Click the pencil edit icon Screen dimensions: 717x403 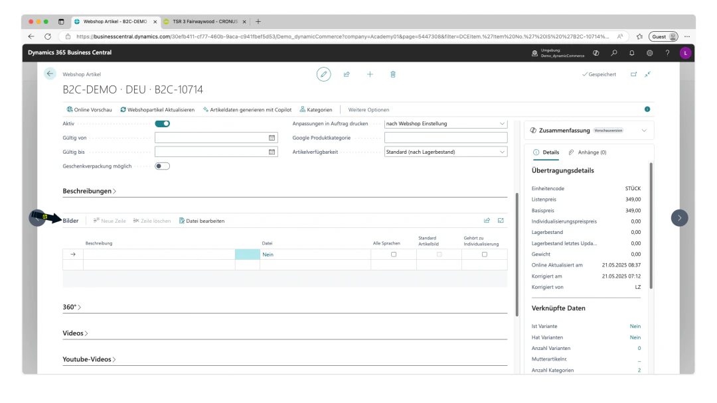[x=324, y=74]
